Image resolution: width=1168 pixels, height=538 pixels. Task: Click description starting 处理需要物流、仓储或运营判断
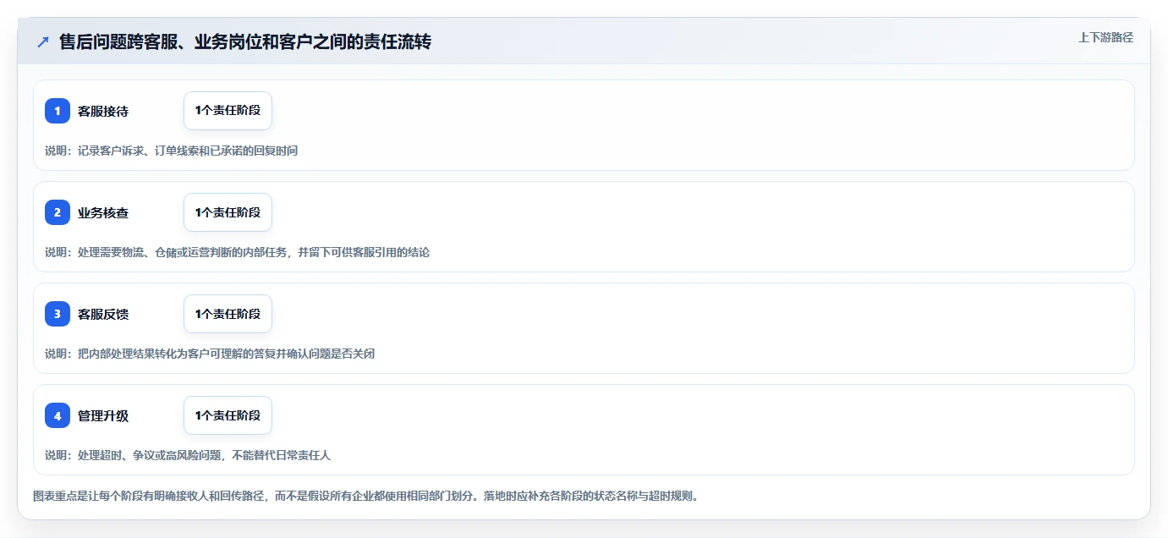238,252
